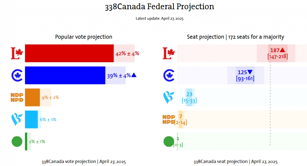Select the red Liberal 42% vote bar

pos(69,53)
